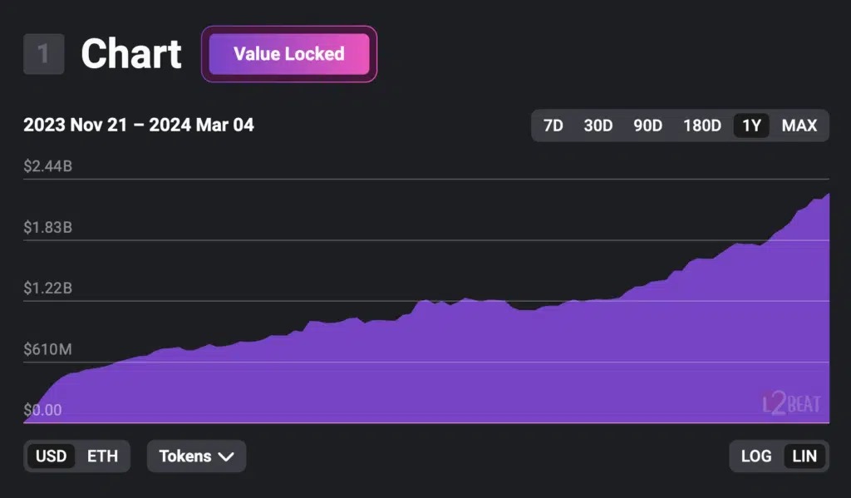The width and height of the screenshot is (851, 498).
Task: Switch currency to USD
Action: tap(51, 456)
